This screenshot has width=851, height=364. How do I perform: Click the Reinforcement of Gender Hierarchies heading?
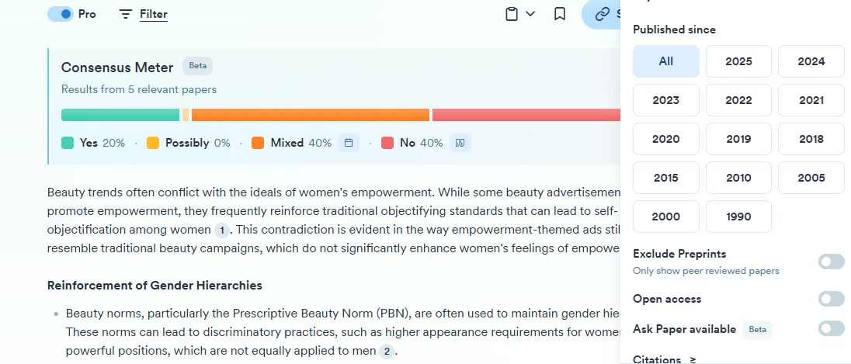[x=155, y=286]
